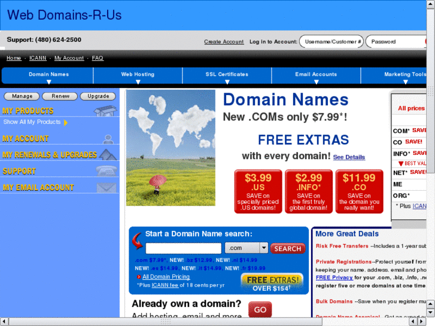Click the domain name search text box
This screenshot has height=326, width=435.
coord(183,248)
